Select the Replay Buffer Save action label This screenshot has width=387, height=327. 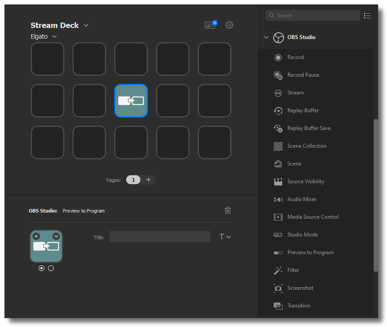[x=309, y=128]
